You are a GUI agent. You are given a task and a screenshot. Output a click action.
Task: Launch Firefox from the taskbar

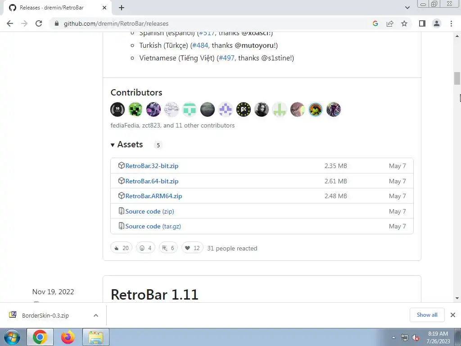[x=68, y=337]
